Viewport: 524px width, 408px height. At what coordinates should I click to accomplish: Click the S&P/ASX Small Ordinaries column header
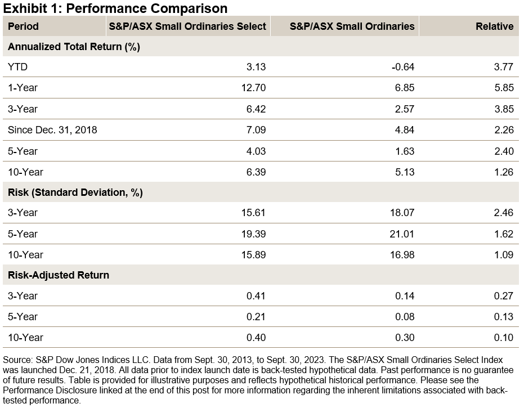[352, 26]
